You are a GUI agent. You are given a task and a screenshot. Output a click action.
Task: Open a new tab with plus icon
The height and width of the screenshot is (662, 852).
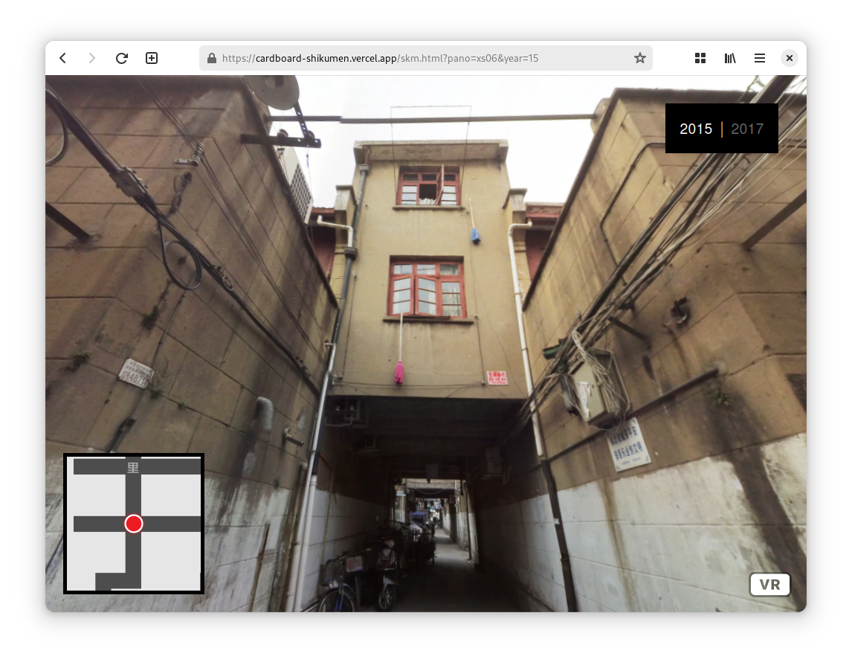(152, 58)
